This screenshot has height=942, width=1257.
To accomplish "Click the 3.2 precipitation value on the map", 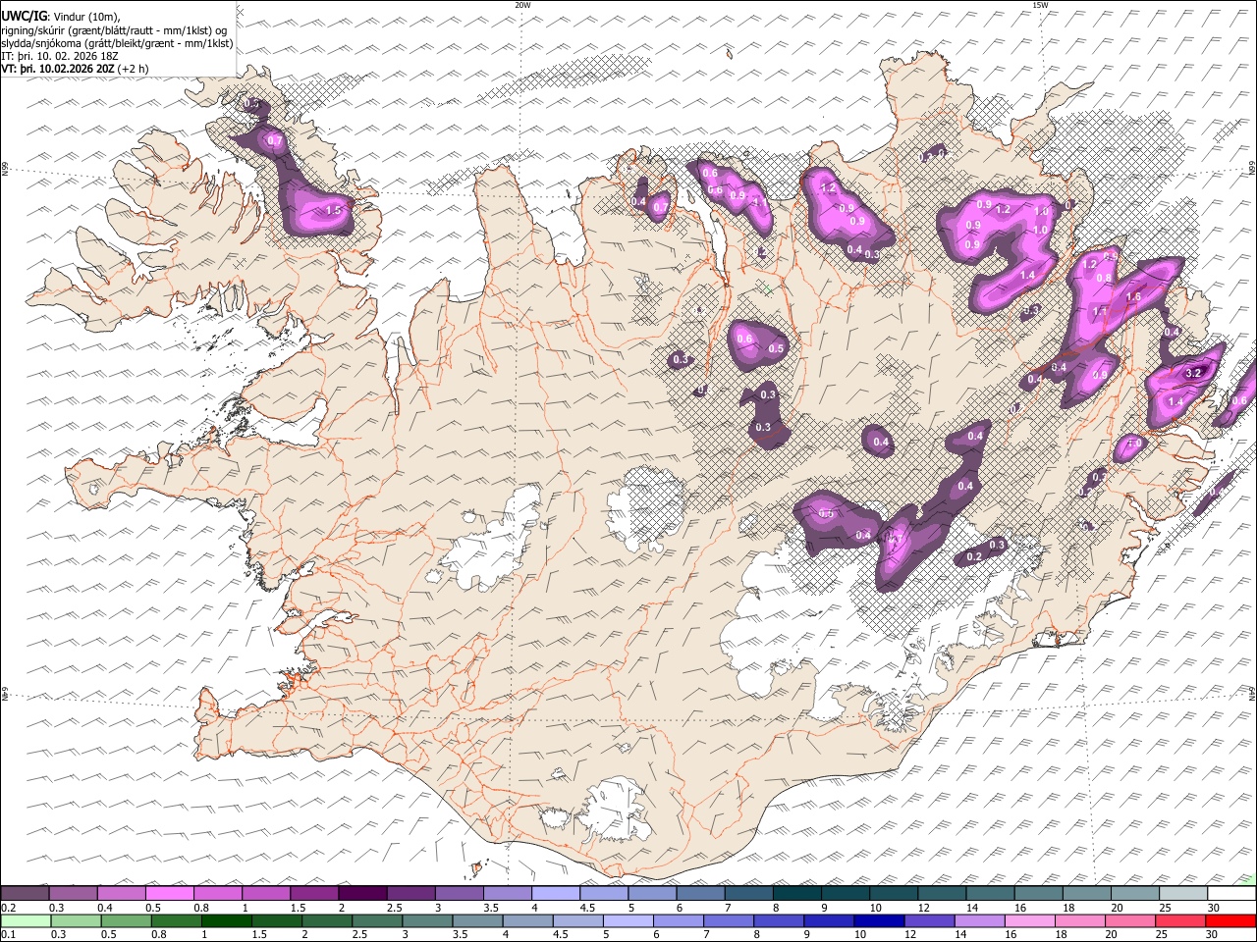I will tap(1194, 373).
